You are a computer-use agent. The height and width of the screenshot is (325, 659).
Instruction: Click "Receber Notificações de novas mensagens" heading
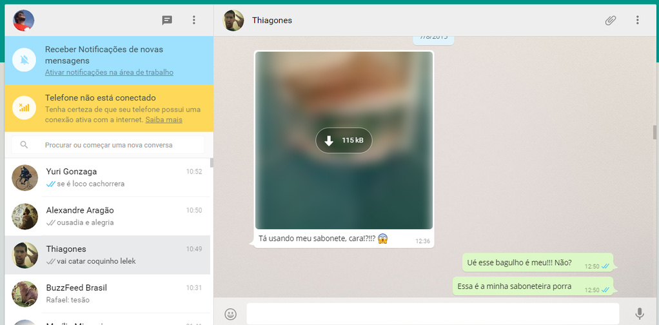tap(104, 55)
